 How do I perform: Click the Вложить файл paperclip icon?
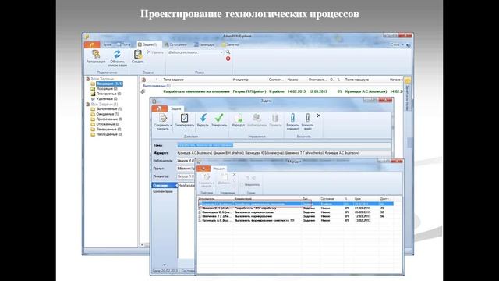(x=307, y=118)
